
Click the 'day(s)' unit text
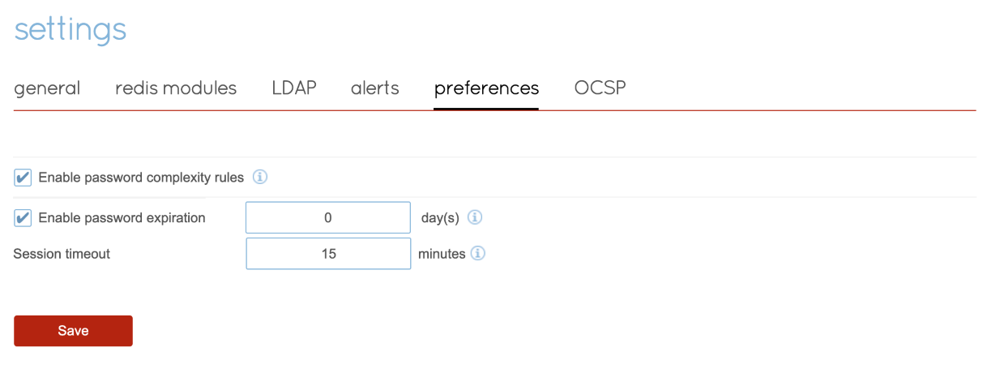(440, 218)
